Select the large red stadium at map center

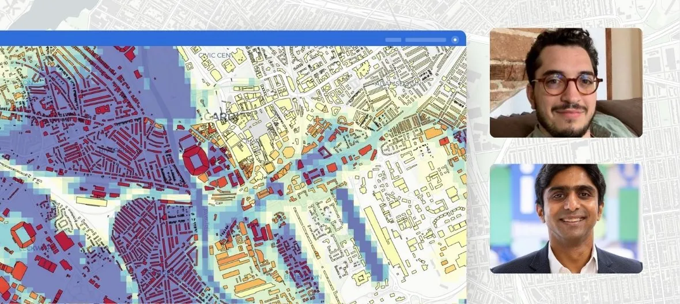[197, 159]
